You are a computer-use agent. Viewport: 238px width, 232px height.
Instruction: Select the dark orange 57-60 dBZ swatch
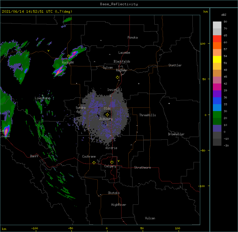217,45
